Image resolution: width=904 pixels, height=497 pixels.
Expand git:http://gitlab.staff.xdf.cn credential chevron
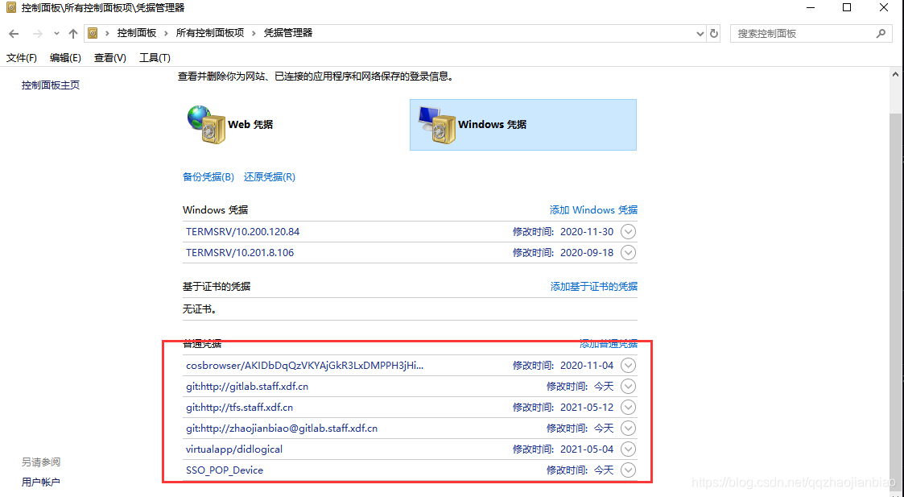tap(629, 386)
